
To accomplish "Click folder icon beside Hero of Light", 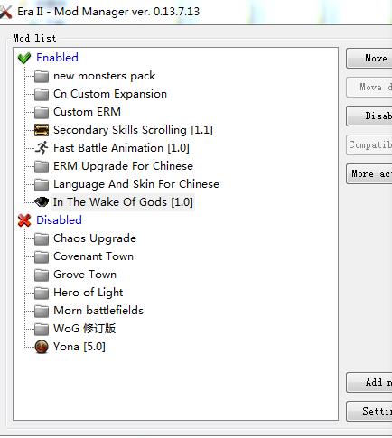I will 42,293.
